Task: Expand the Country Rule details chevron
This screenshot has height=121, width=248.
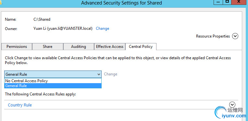Action: click(232, 104)
